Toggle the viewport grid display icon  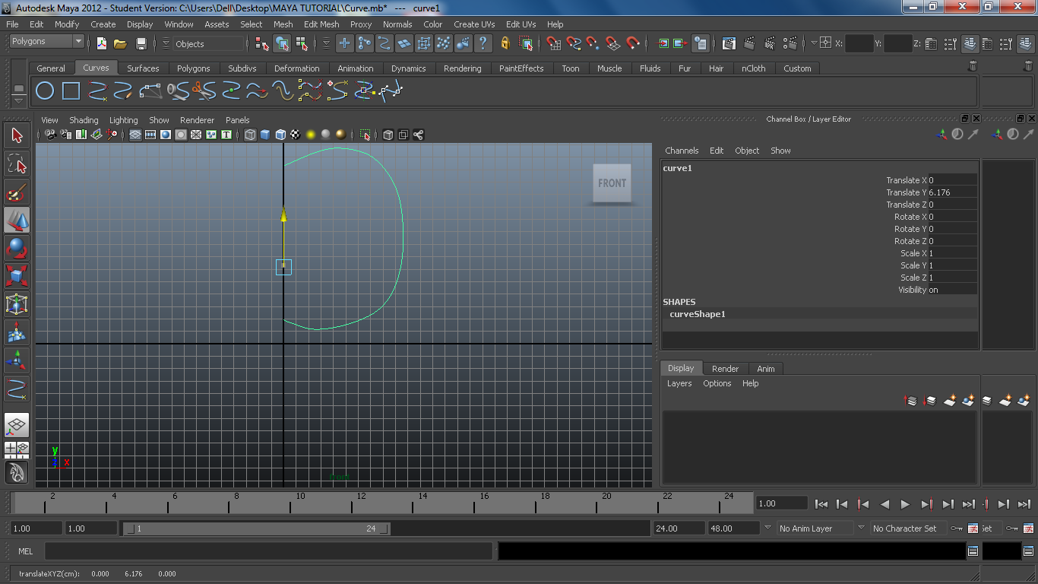click(135, 135)
